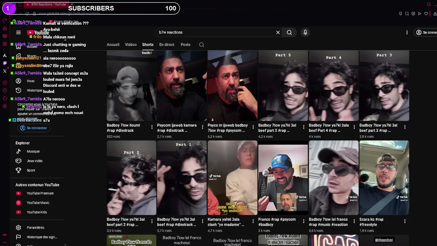Click the magnifier search button beside search box

click(289, 32)
